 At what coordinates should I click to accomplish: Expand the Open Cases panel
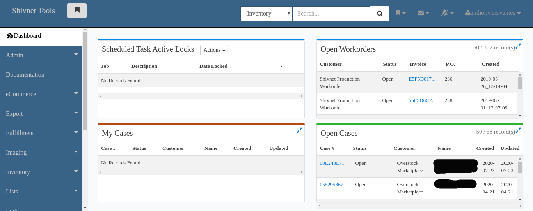pyautogui.click(x=518, y=130)
